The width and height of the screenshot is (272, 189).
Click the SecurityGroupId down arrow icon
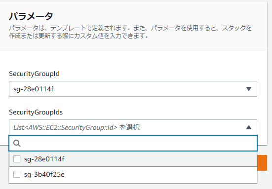pyautogui.click(x=249, y=89)
